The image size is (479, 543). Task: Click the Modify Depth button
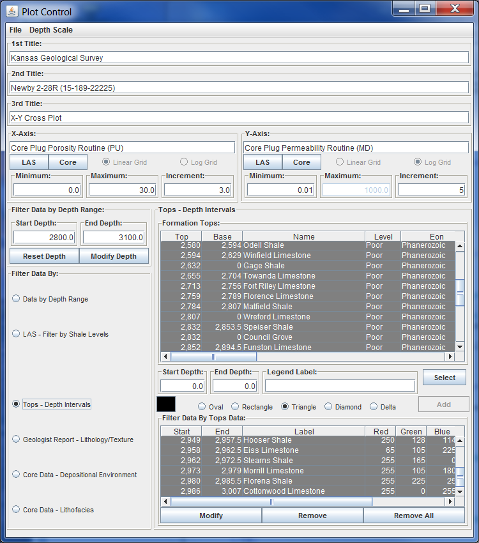point(114,256)
